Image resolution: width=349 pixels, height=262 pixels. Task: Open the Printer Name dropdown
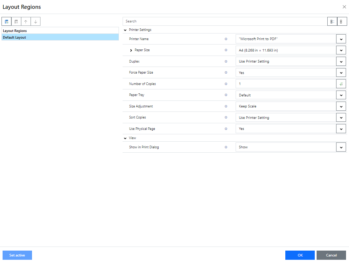[341, 39]
